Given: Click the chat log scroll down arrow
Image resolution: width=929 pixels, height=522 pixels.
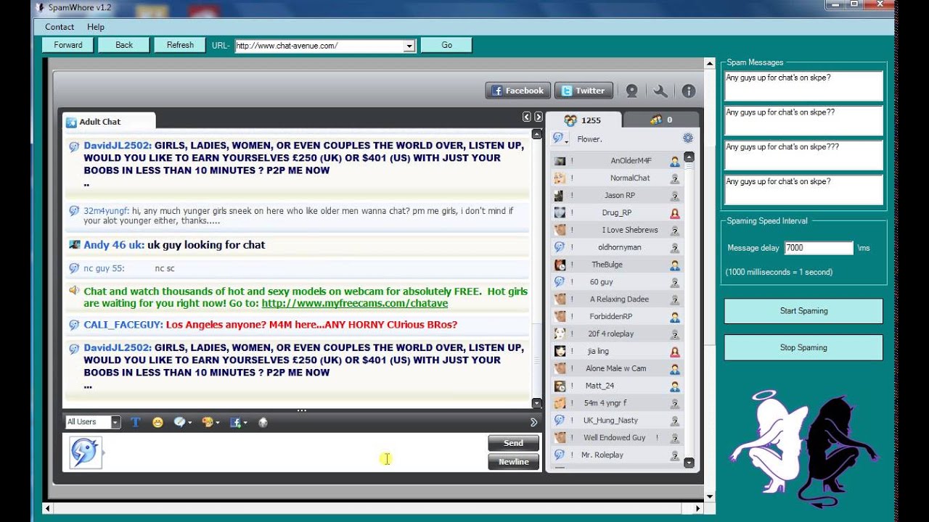Looking at the screenshot, I should (536, 403).
